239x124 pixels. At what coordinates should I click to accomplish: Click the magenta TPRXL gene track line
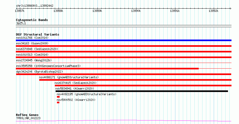click(124, 121)
